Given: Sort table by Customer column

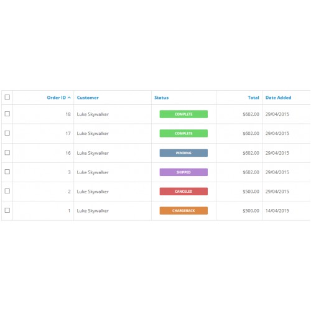Looking at the screenshot, I should [88, 98].
